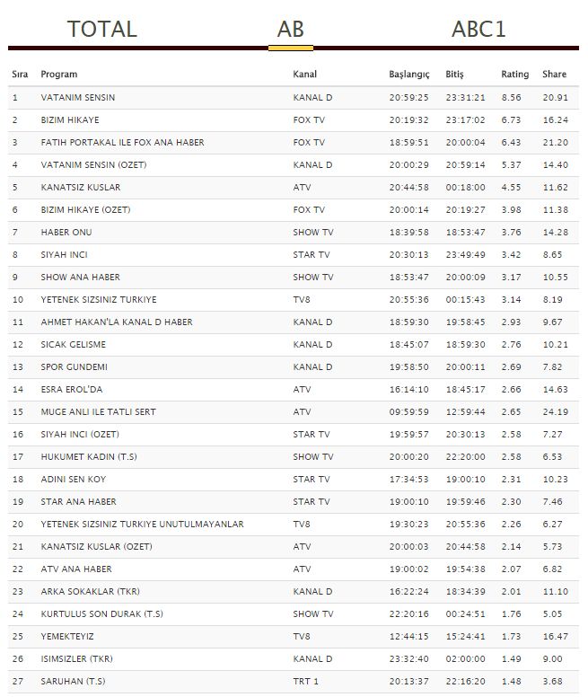Click the Program column header
Image resolution: width=588 pixels, height=697 pixels.
[59, 75]
